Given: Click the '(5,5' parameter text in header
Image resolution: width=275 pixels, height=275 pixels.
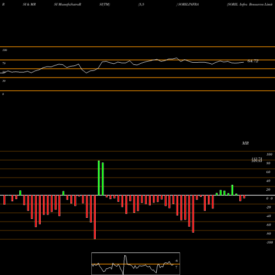Looking at the screenshot, I should (x=141, y=4).
